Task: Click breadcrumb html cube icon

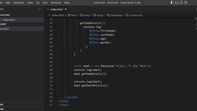Action: tap(69, 15)
